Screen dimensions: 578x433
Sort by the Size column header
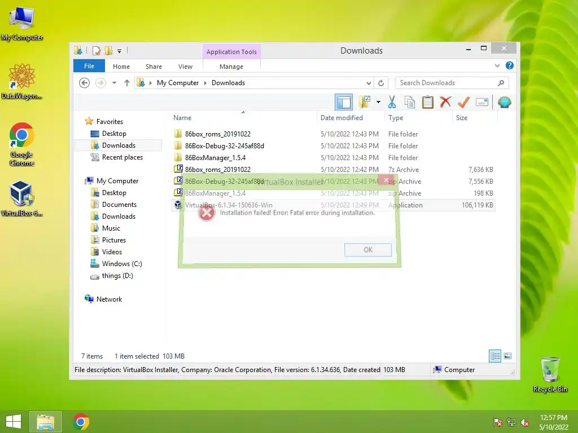(475, 118)
